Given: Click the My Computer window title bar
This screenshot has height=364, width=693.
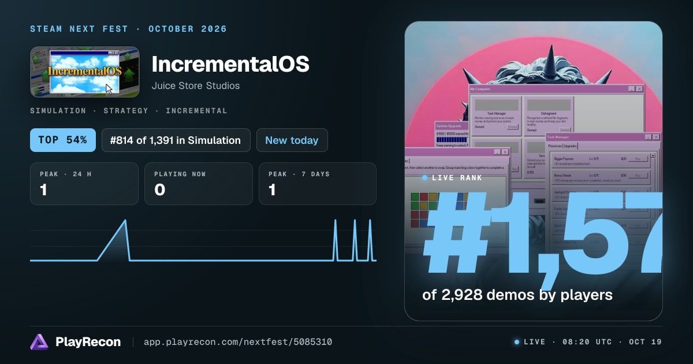Looking at the screenshot, I should coord(556,89).
